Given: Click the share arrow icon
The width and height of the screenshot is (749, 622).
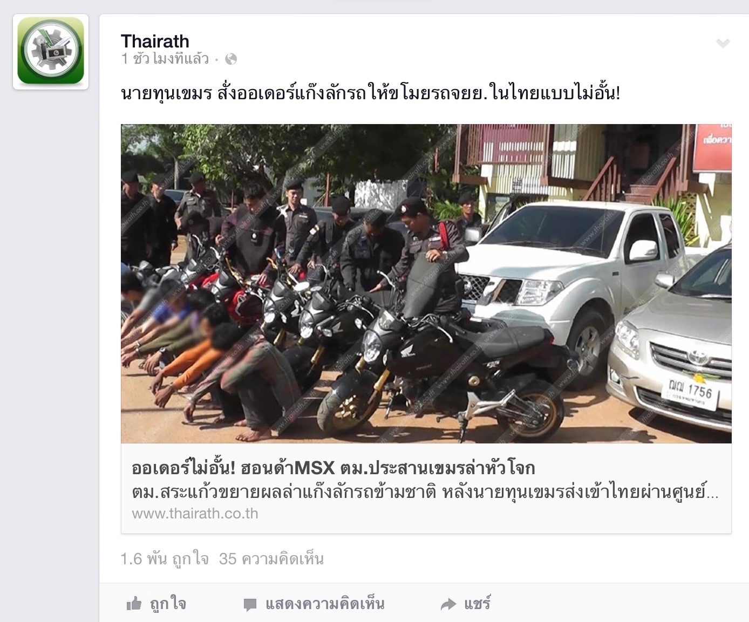Looking at the screenshot, I should pyautogui.click(x=448, y=605).
